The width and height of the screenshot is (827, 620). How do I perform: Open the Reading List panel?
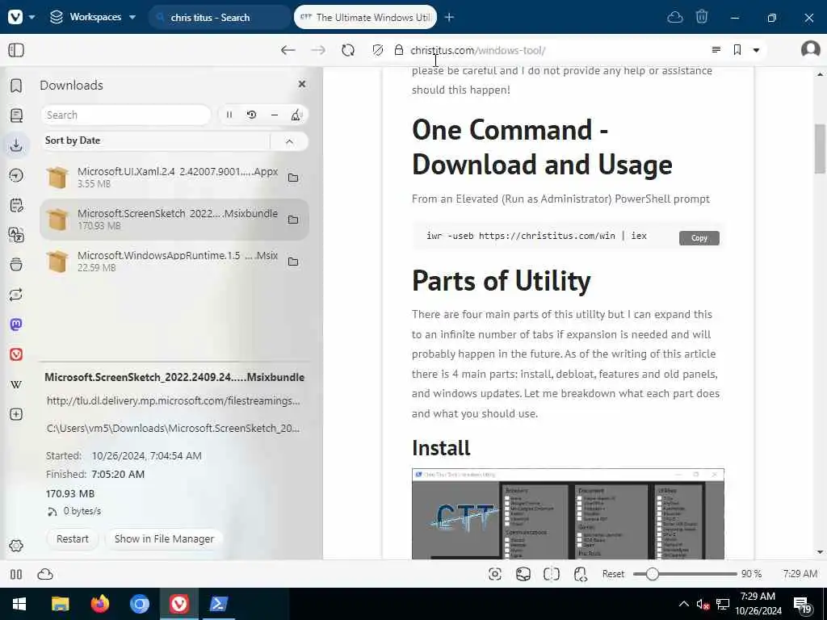tap(16, 115)
